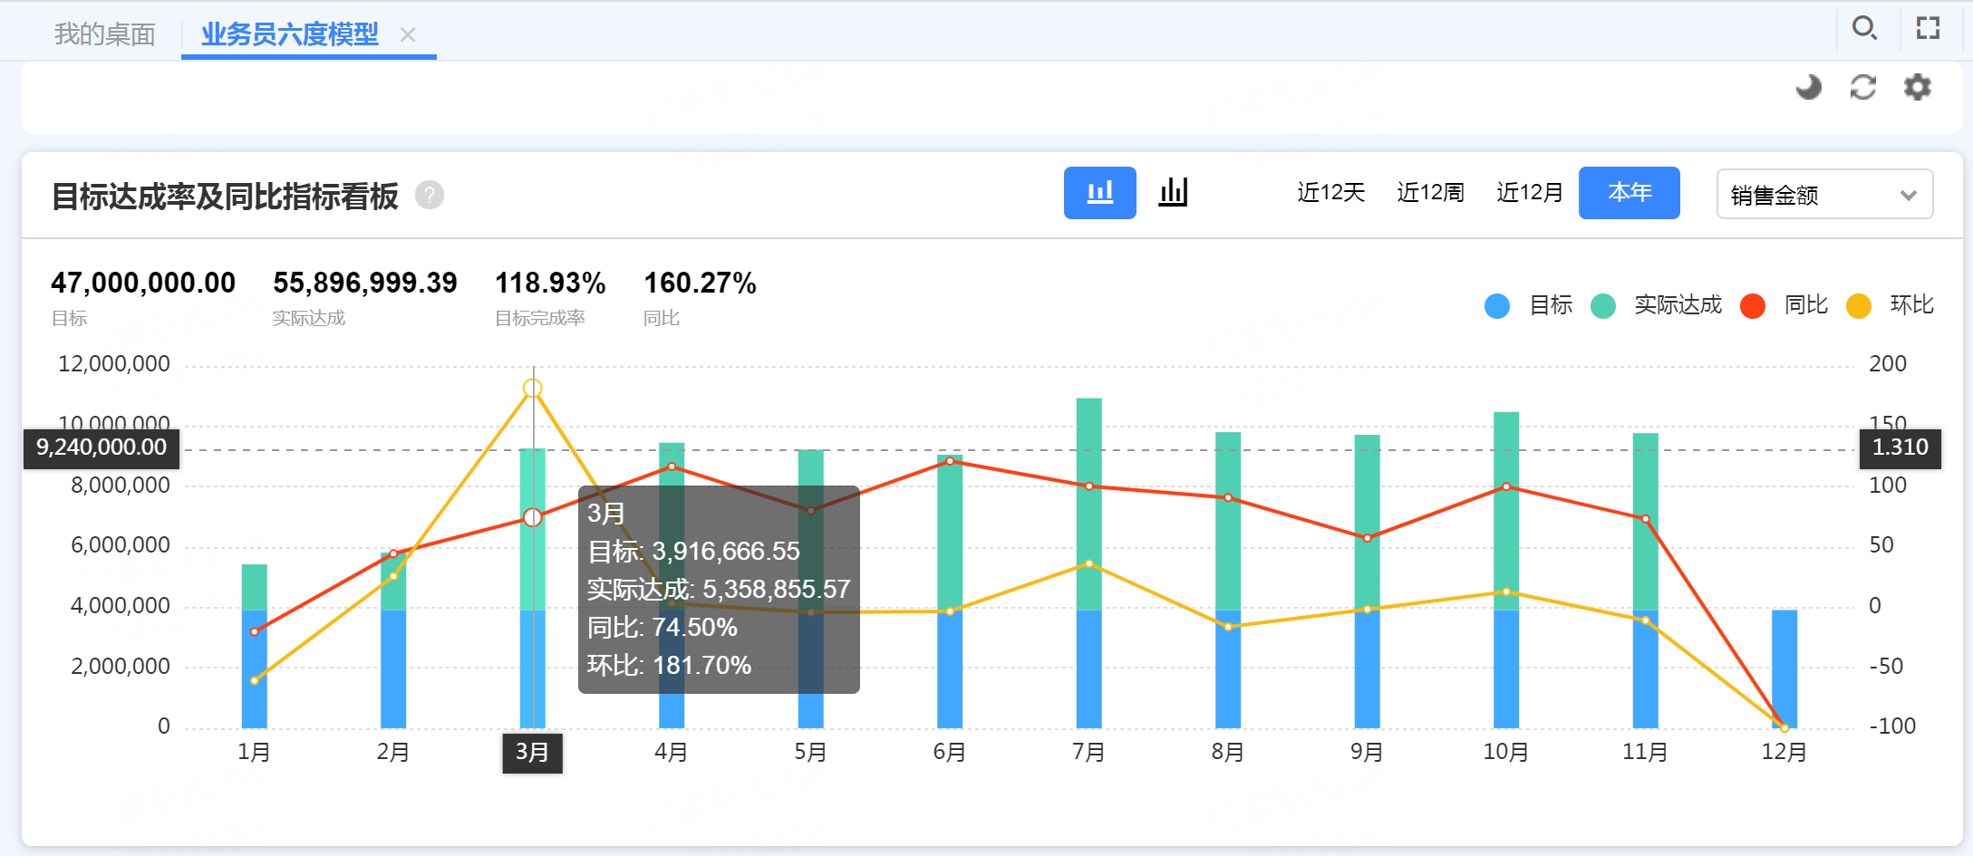Screen dimensions: 1973x856
Task: Close the 业务员六度模型 tab
Action: tap(408, 34)
